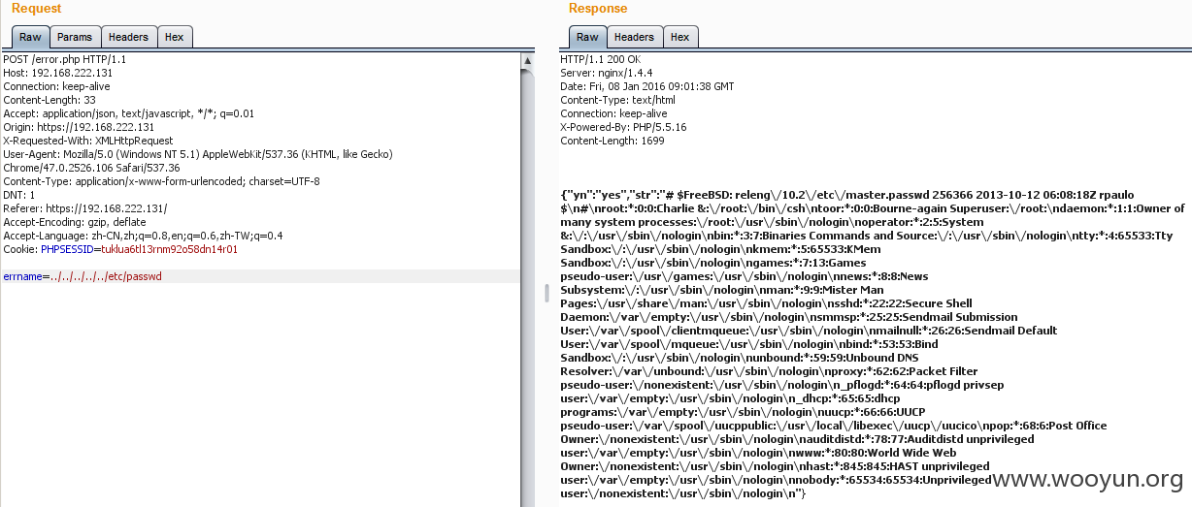Click the Accept-Encoding: gzip, deflate line

[x=75, y=222]
